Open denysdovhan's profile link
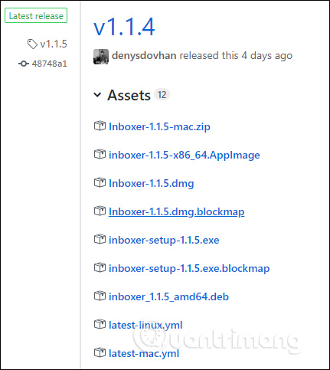 coord(144,55)
